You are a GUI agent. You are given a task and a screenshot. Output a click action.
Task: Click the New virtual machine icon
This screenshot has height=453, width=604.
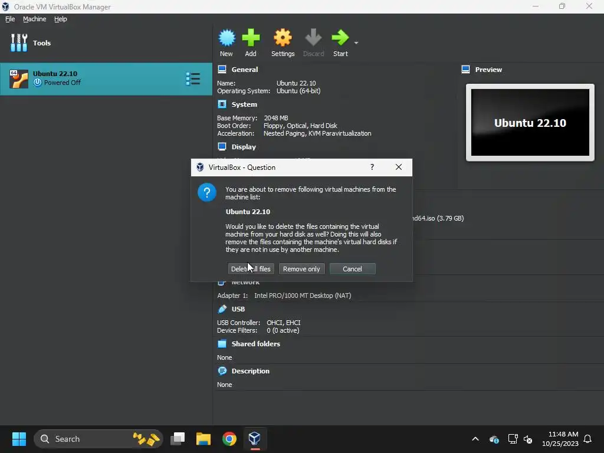226,38
